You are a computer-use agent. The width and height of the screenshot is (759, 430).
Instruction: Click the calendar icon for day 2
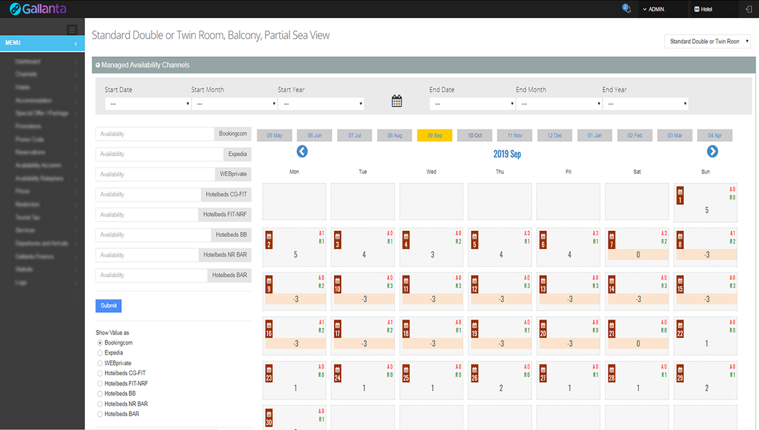pos(269,240)
